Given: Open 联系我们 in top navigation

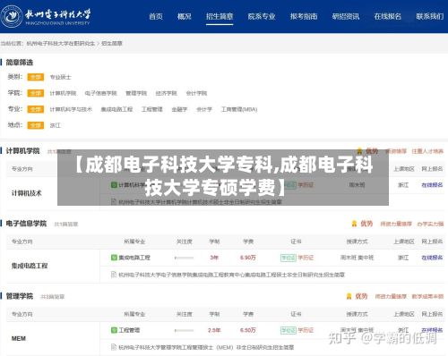Looking at the screenshot, I should pyautogui.click(x=430, y=16).
